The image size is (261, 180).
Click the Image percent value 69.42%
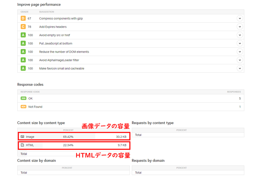pos(68,137)
